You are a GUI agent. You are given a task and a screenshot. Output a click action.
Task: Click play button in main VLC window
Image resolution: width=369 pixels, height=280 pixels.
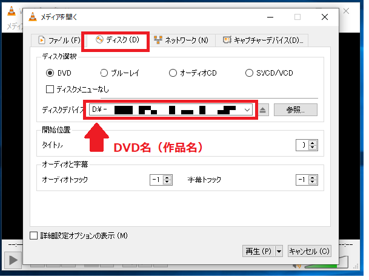pyautogui.click(x=13, y=260)
